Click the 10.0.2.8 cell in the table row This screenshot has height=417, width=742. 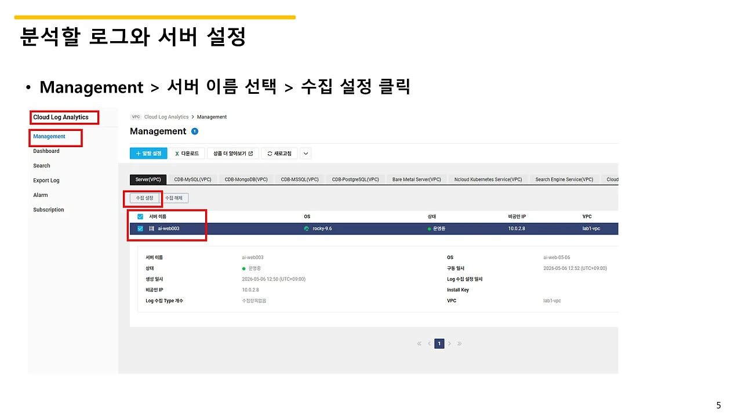(517, 229)
